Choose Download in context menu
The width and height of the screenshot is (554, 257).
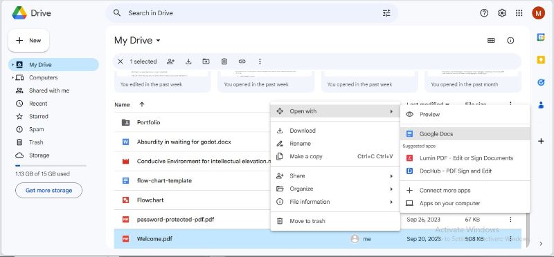click(x=335, y=131)
